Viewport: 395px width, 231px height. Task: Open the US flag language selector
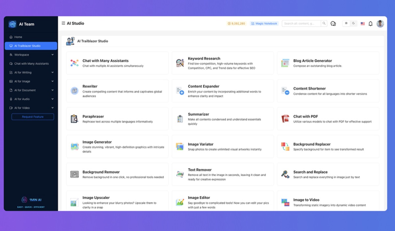click(362, 24)
